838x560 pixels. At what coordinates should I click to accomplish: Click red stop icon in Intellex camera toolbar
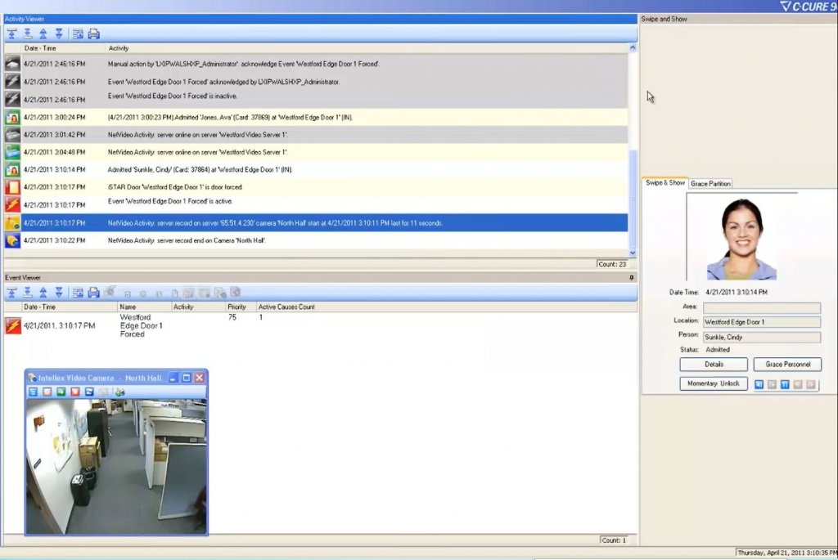[x=74, y=392]
